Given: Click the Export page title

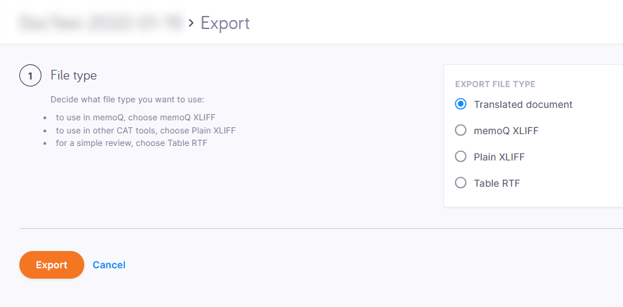Looking at the screenshot, I should pos(225,24).
